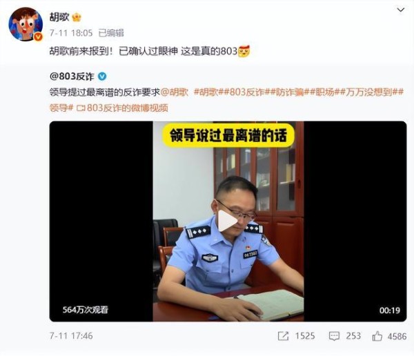The image size is (414, 356).
Task: Click the cartoon profile avatar
Action: 26,24
